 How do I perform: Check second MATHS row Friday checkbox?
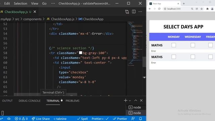[x=211, y=57]
